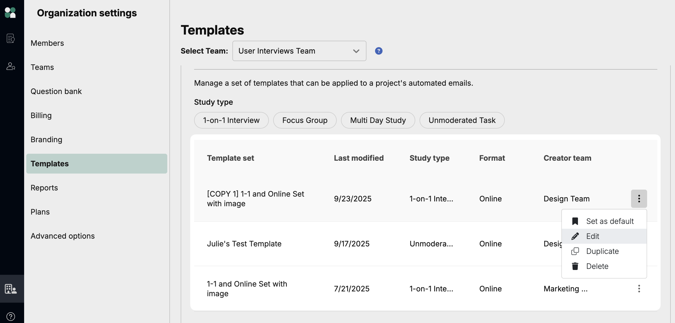Screen dimensions: 675x323
Task: Toggle the Multi Day Study filter chip
Action: [x=378, y=120]
